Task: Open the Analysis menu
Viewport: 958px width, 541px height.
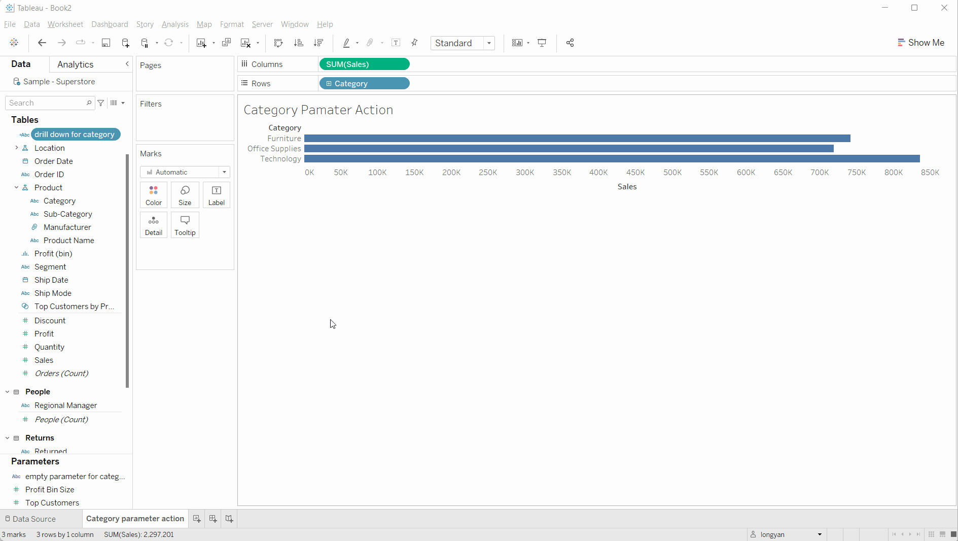Action: [175, 24]
